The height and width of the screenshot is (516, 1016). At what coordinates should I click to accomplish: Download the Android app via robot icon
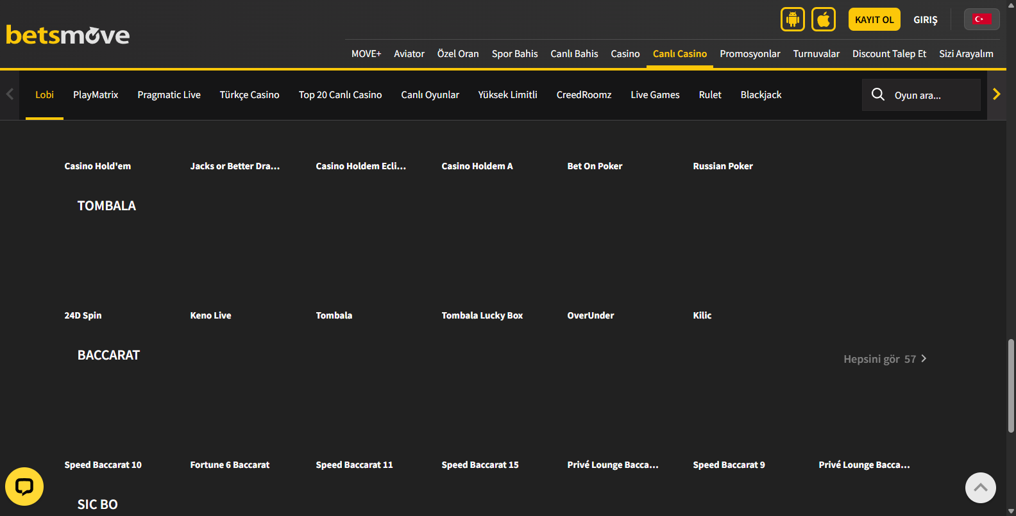[x=792, y=19]
